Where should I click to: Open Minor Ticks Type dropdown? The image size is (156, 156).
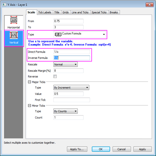tap(66, 111)
